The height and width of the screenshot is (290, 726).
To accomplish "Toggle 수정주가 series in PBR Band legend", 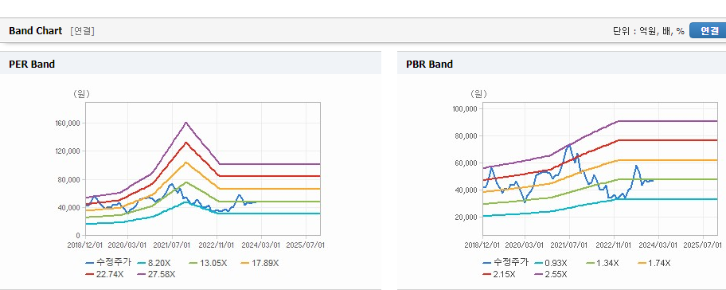I will [x=505, y=263].
